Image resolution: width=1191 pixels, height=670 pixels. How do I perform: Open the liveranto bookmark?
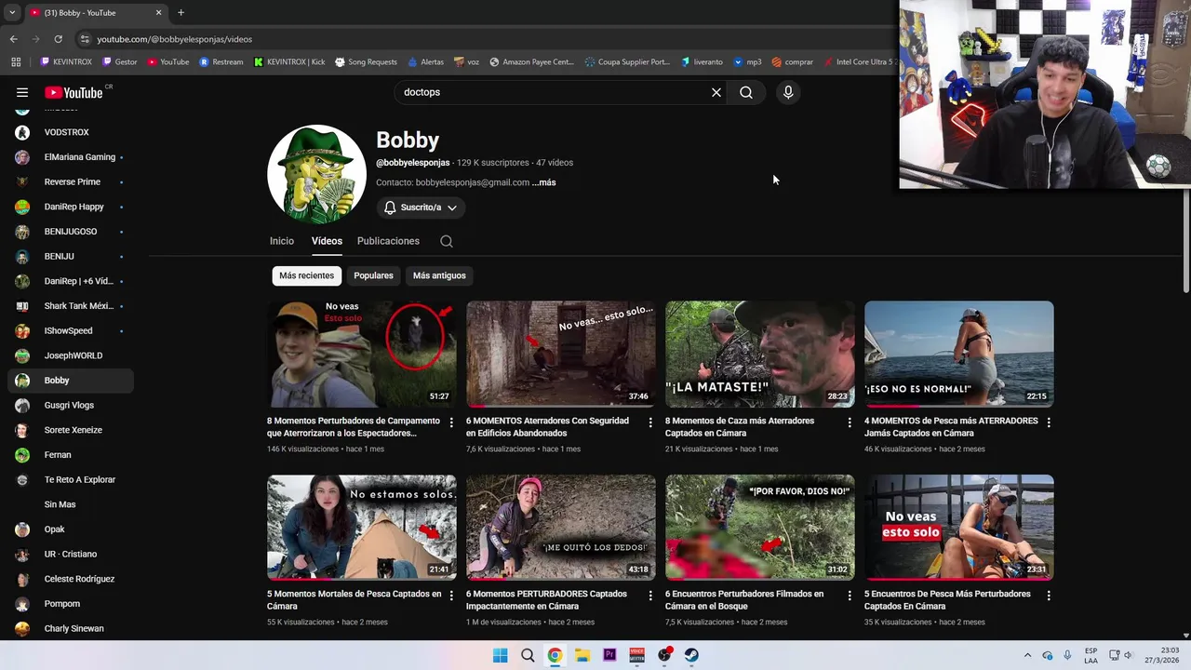point(702,62)
